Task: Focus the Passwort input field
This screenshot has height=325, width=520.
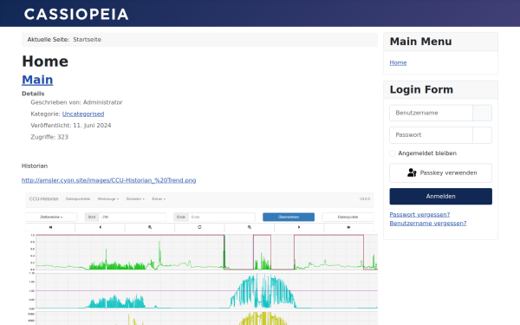Action: coord(431,135)
